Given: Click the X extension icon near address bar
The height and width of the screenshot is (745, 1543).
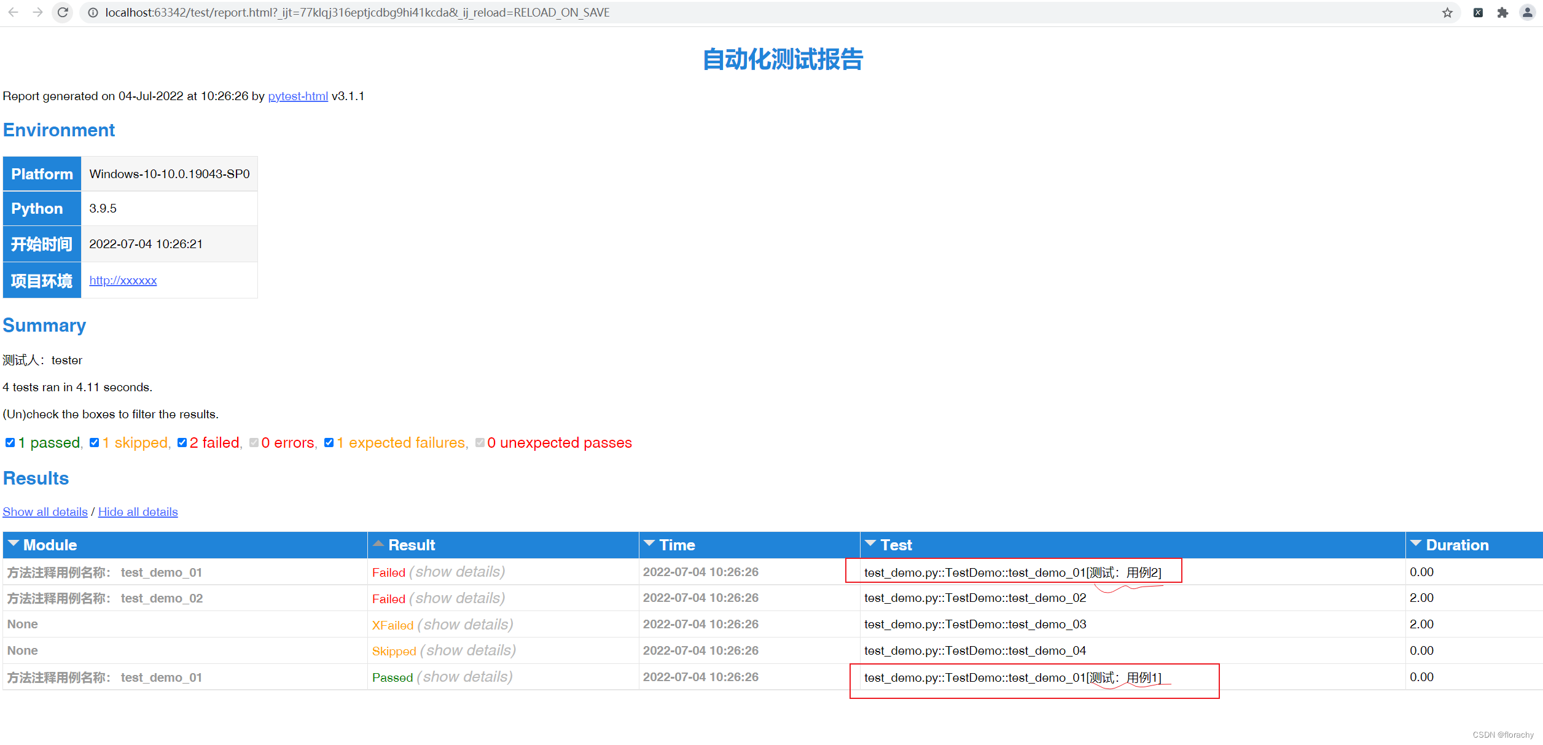Looking at the screenshot, I should coord(1478,12).
